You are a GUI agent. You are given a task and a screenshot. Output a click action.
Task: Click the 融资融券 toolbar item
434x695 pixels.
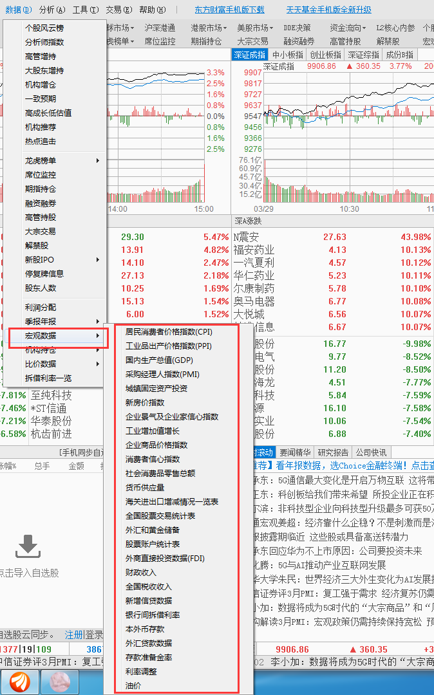(x=299, y=41)
